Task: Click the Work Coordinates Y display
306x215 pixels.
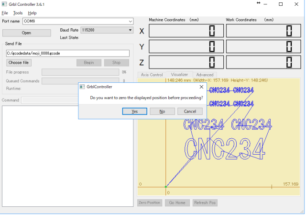Action: pos(263,46)
